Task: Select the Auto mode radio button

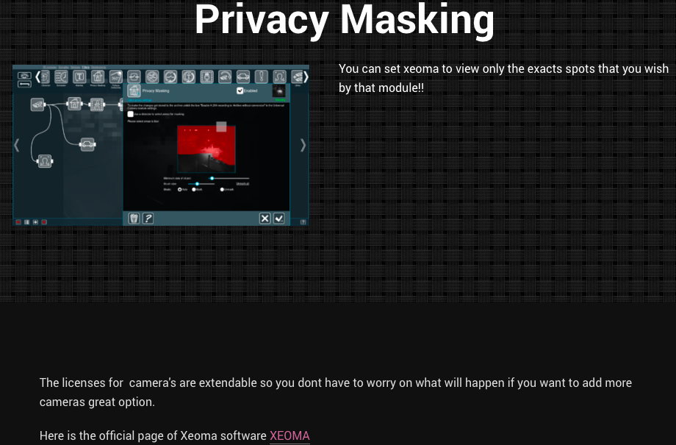Action: [x=180, y=190]
